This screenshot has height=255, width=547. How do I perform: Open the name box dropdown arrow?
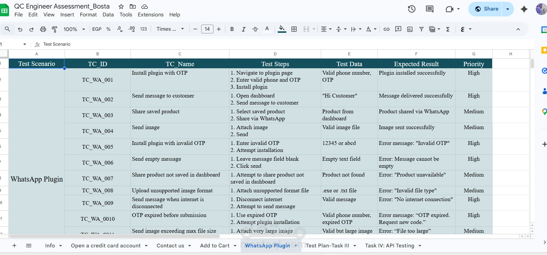(25, 44)
